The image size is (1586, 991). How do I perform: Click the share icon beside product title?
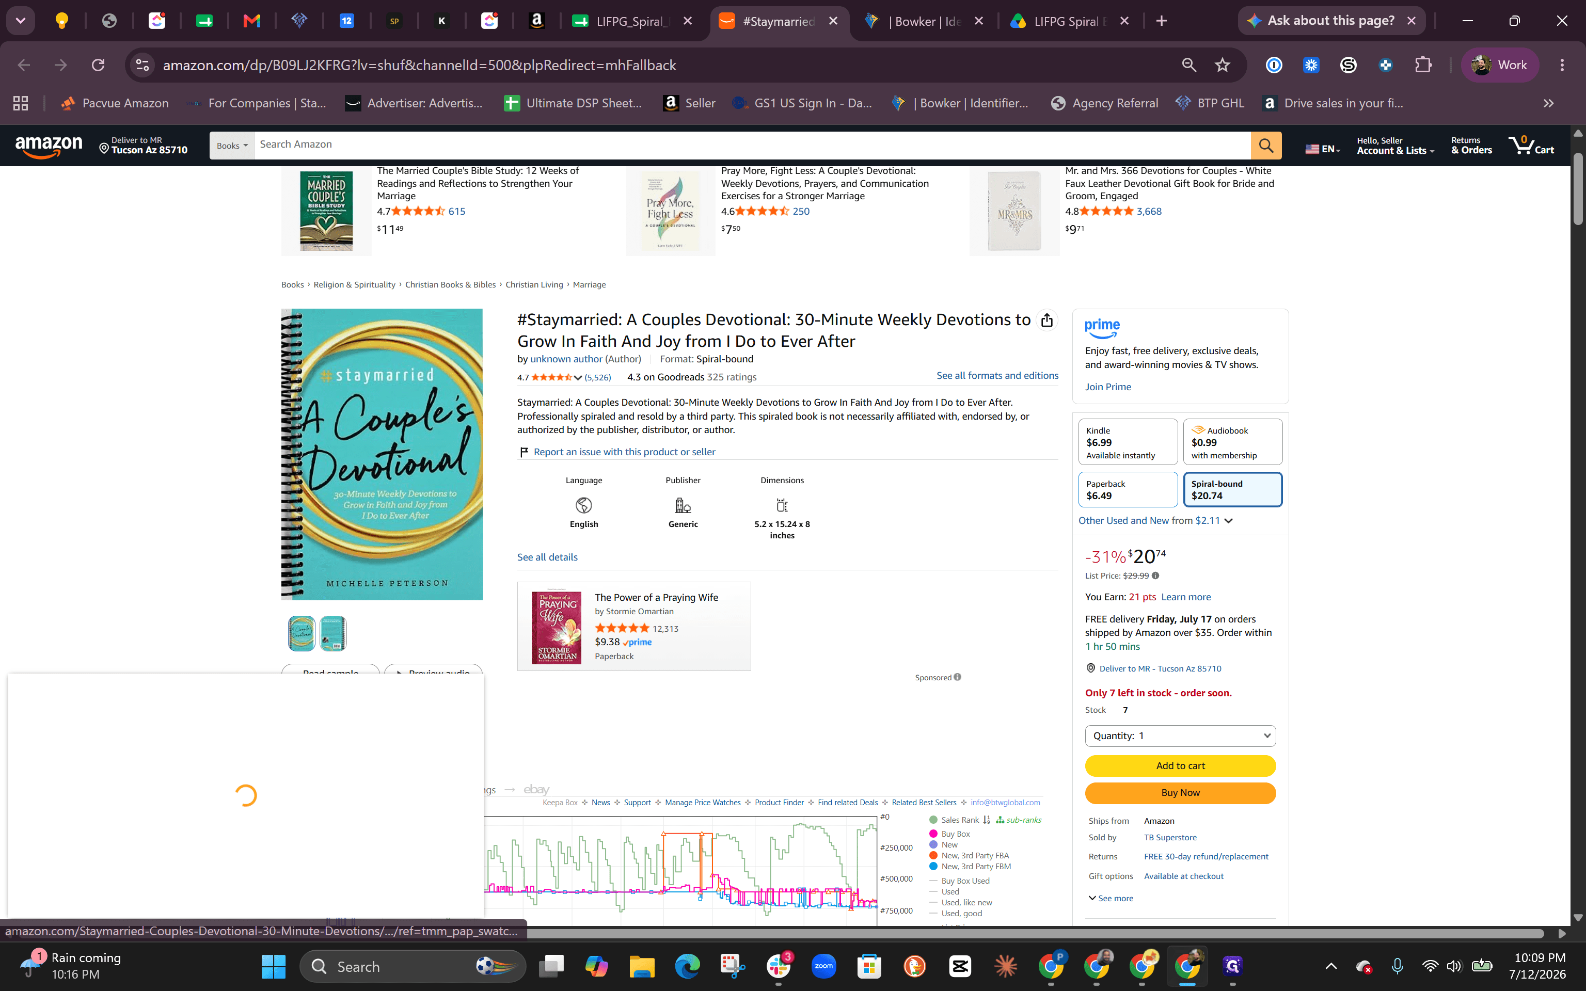pos(1046,320)
